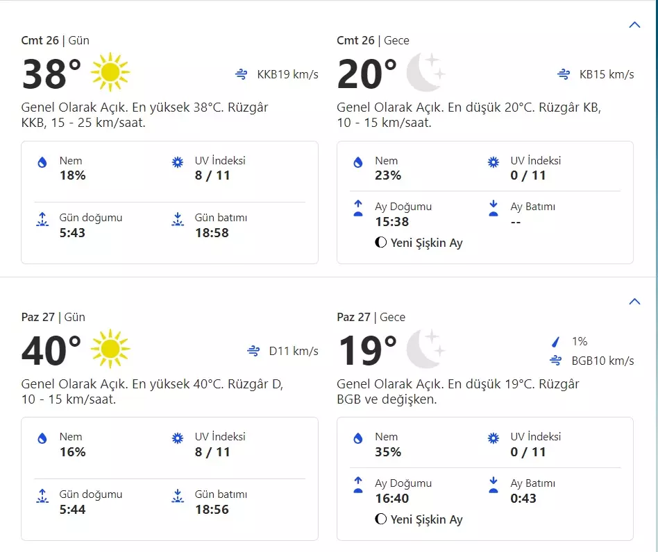Viewport: 658px width, 552px height.
Task: Collapse the Cmt 26 forecast section
Action: coord(634,25)
